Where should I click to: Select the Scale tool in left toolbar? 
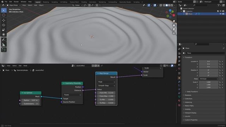click(x=4, y=30)
